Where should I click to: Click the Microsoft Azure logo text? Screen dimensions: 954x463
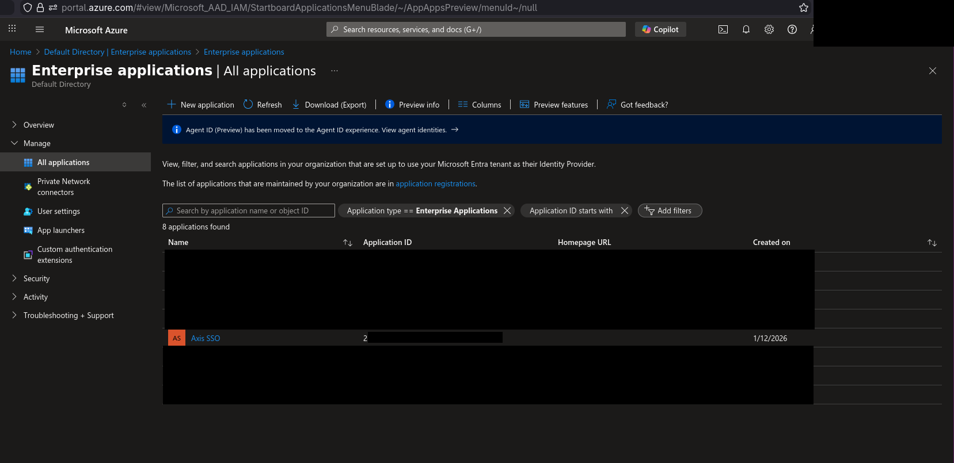tap(96, 30)
